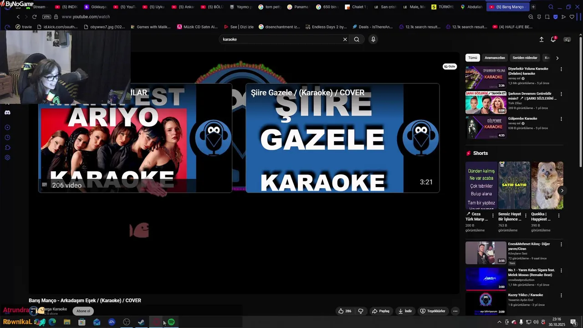
Task: Switch to the TÜRKİYE browser tab
Action: tap(442, 7)
